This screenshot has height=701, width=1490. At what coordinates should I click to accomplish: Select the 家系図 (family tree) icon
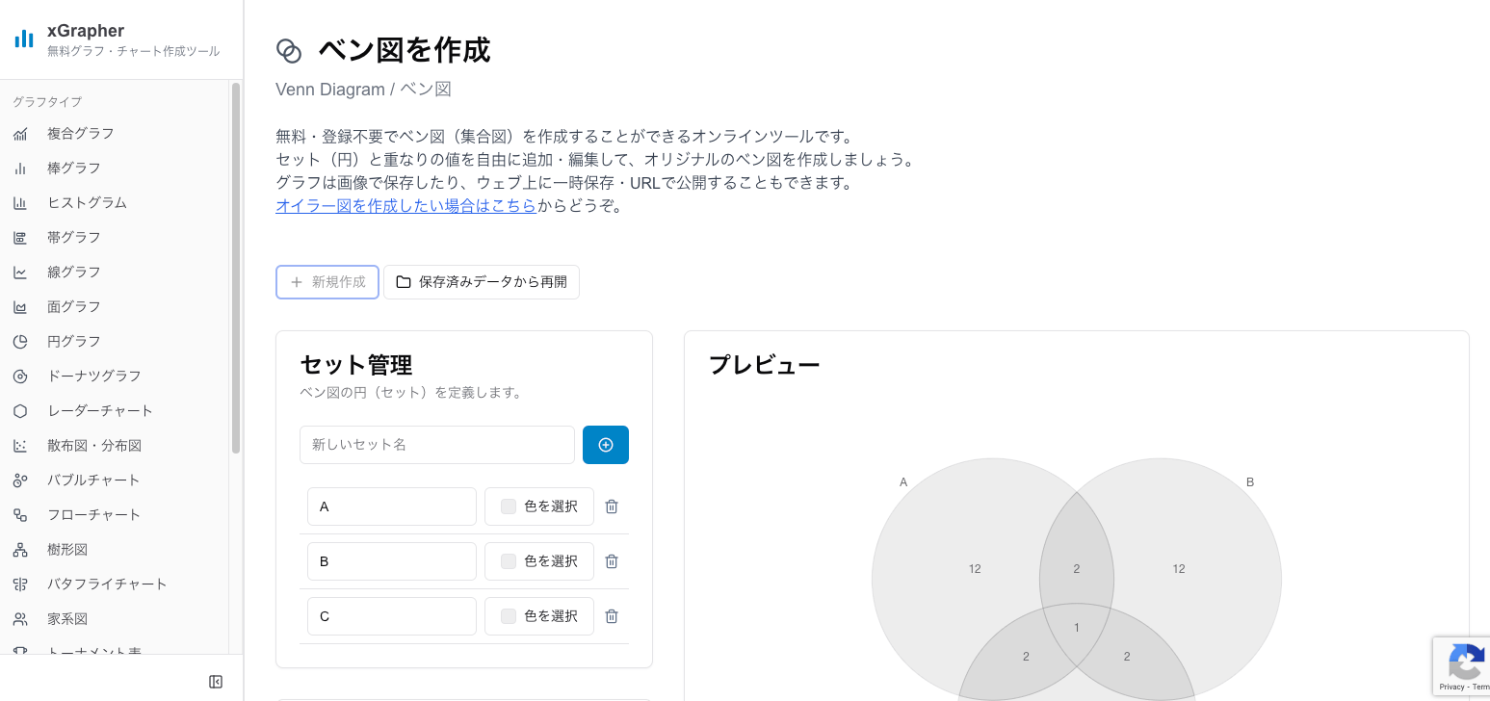point(20,618)
